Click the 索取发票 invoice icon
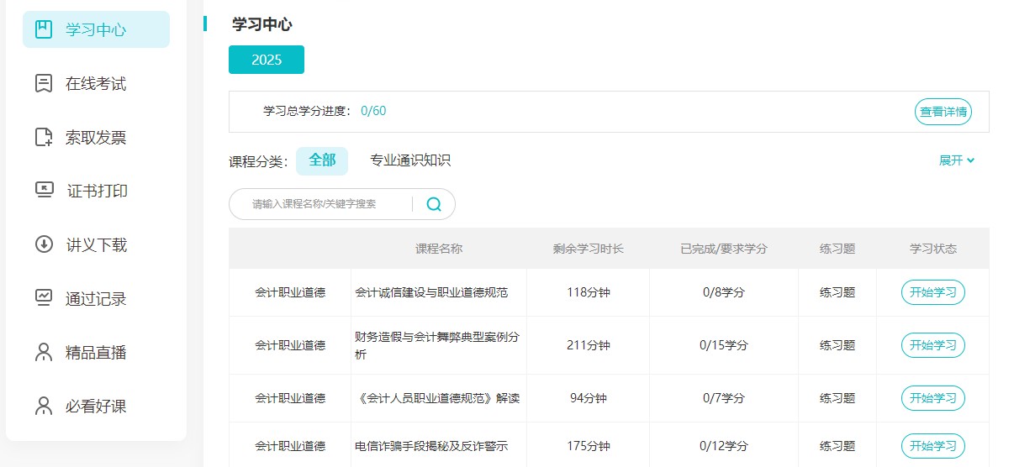 (x=44, y=138)
